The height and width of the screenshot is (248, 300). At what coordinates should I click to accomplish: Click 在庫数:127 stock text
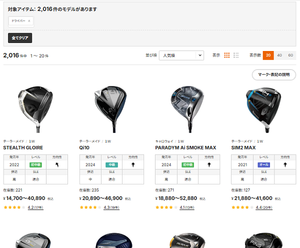pyautogui.click(x=240, y=190)
